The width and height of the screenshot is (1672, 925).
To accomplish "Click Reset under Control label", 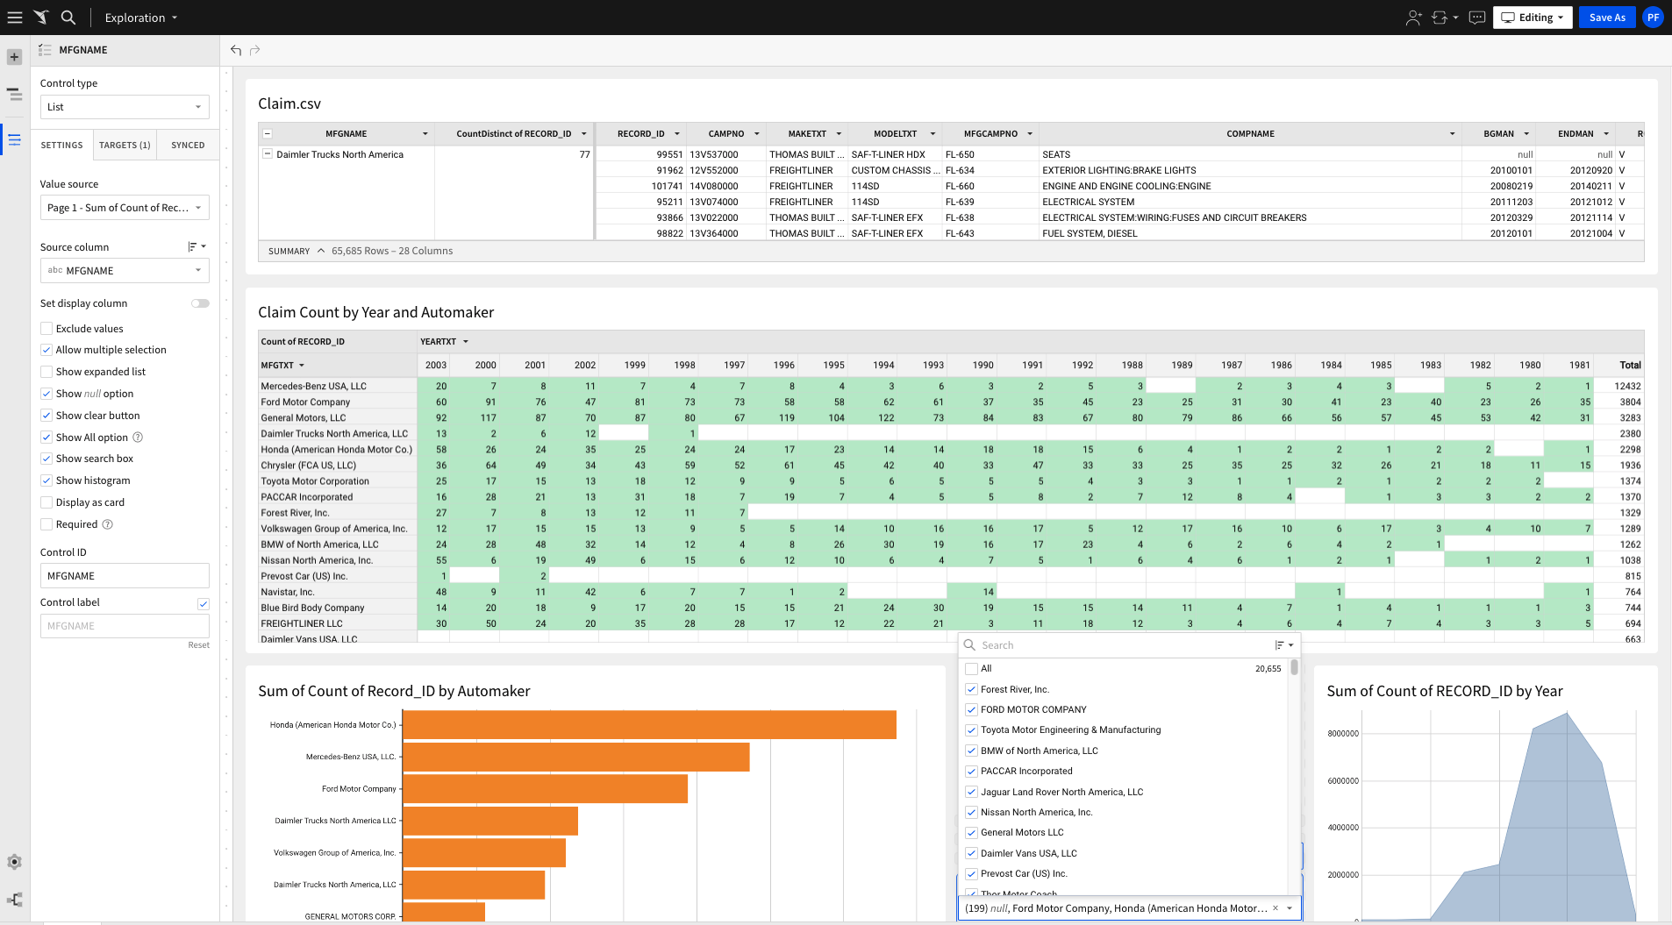I will [x=198, y=645].
